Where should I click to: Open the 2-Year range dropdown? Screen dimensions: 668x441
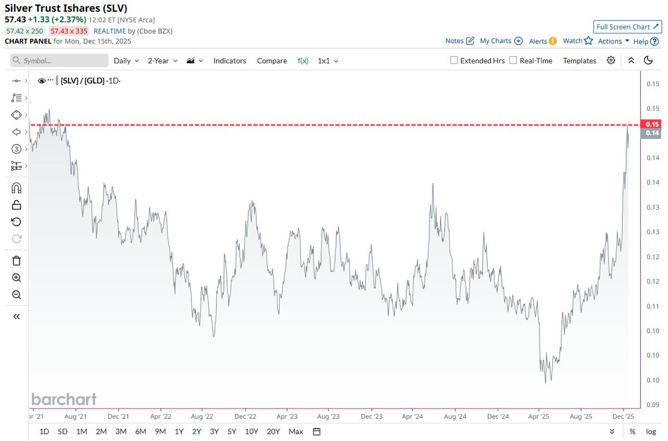point(161,61)
